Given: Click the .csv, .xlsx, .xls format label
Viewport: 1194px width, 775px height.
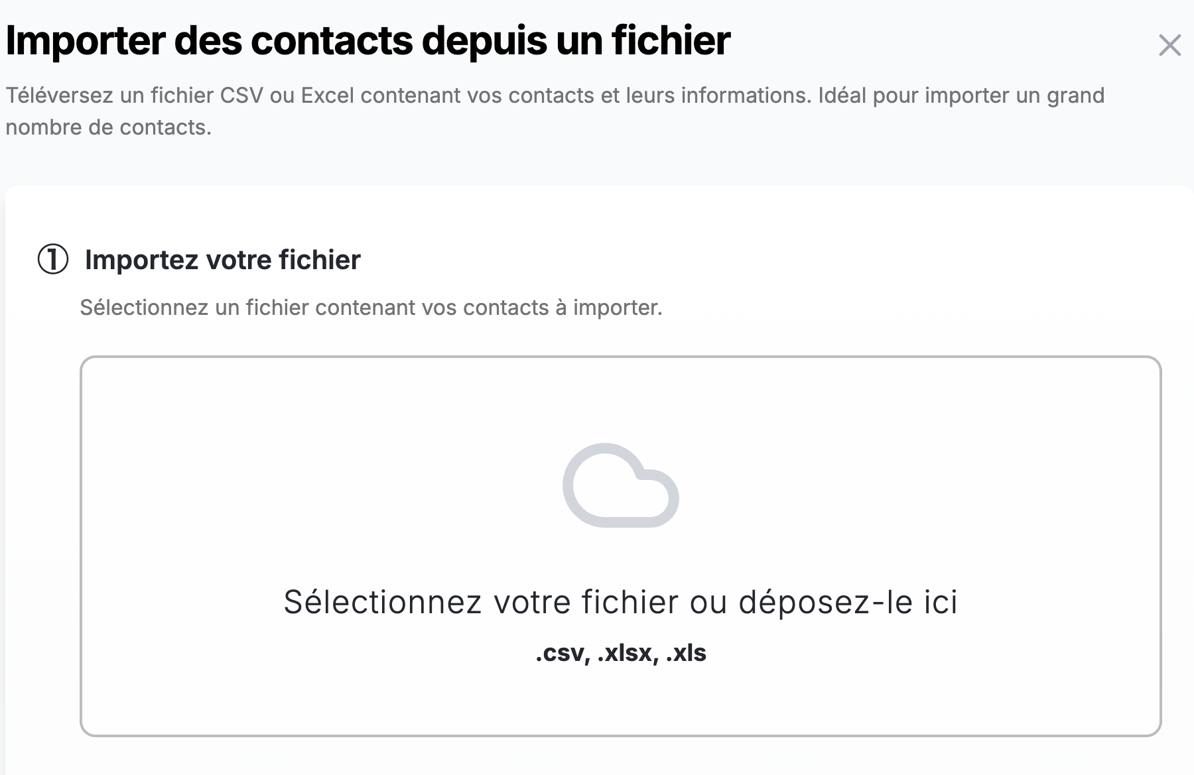Looking at the screenshot, I should coord(622,653).
